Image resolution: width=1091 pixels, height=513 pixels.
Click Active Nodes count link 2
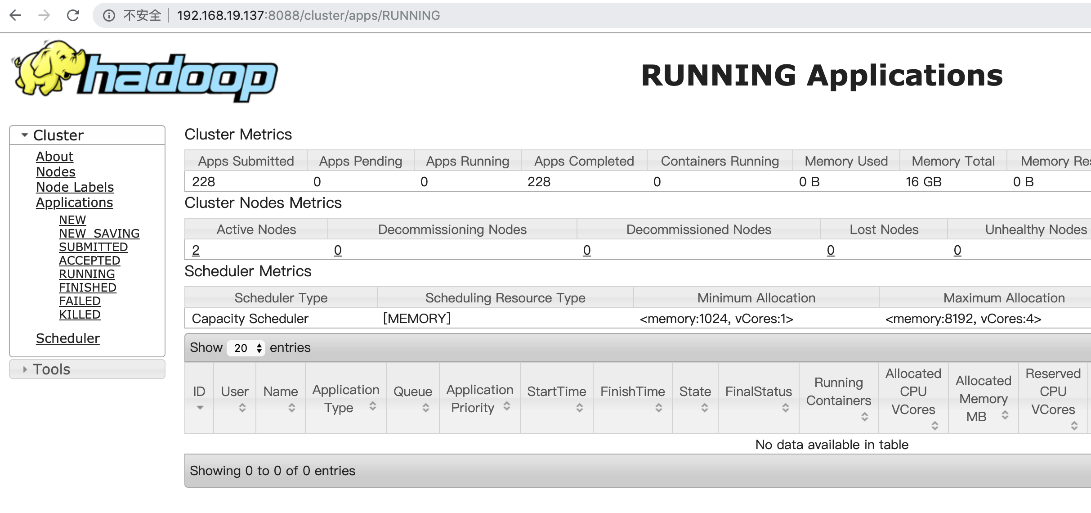(x=196, y=250)
